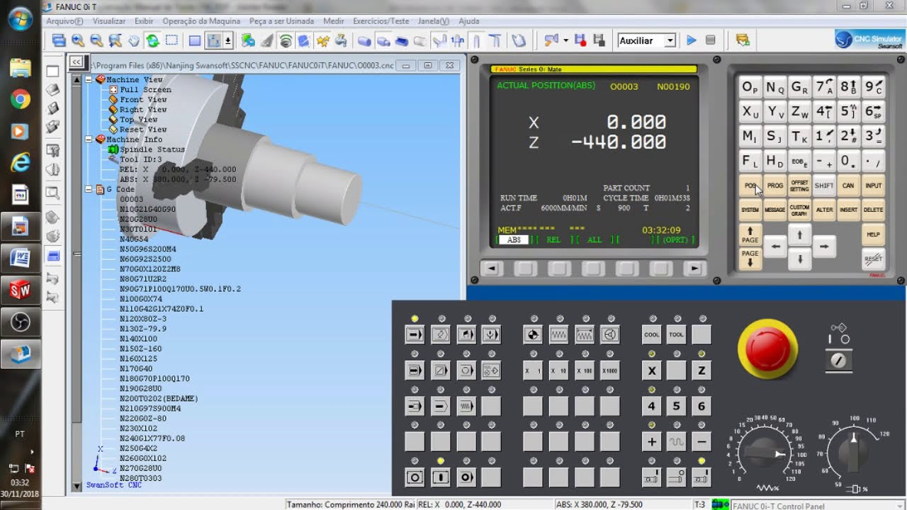
Task: Click the CUSTOM GRAPH key
Action: (799, 210)
